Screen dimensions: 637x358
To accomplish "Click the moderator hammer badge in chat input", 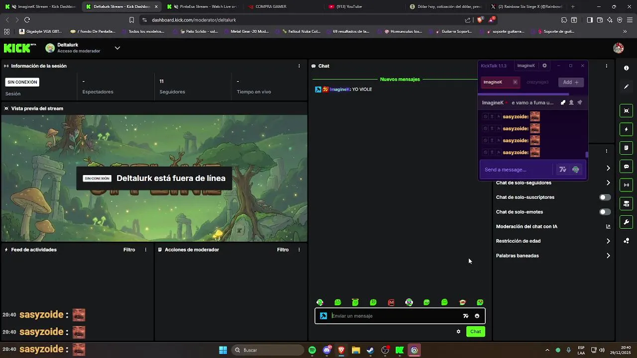I will tap(323, 316).
